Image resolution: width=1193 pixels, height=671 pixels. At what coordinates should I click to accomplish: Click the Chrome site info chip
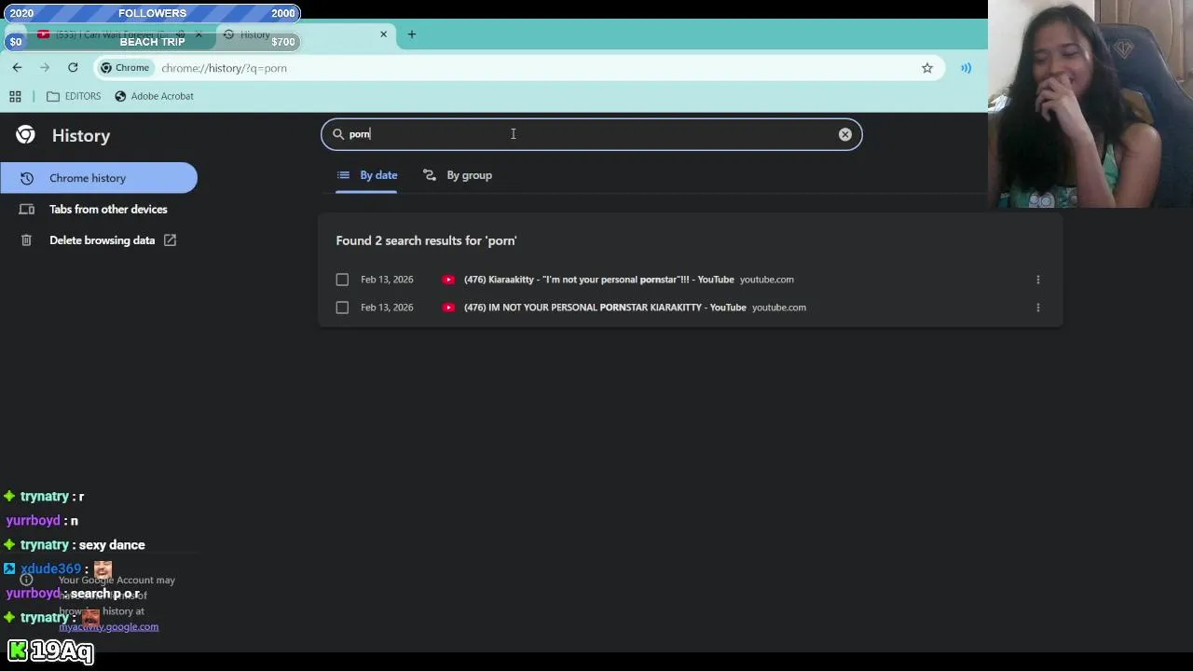[x=125, y=68]
